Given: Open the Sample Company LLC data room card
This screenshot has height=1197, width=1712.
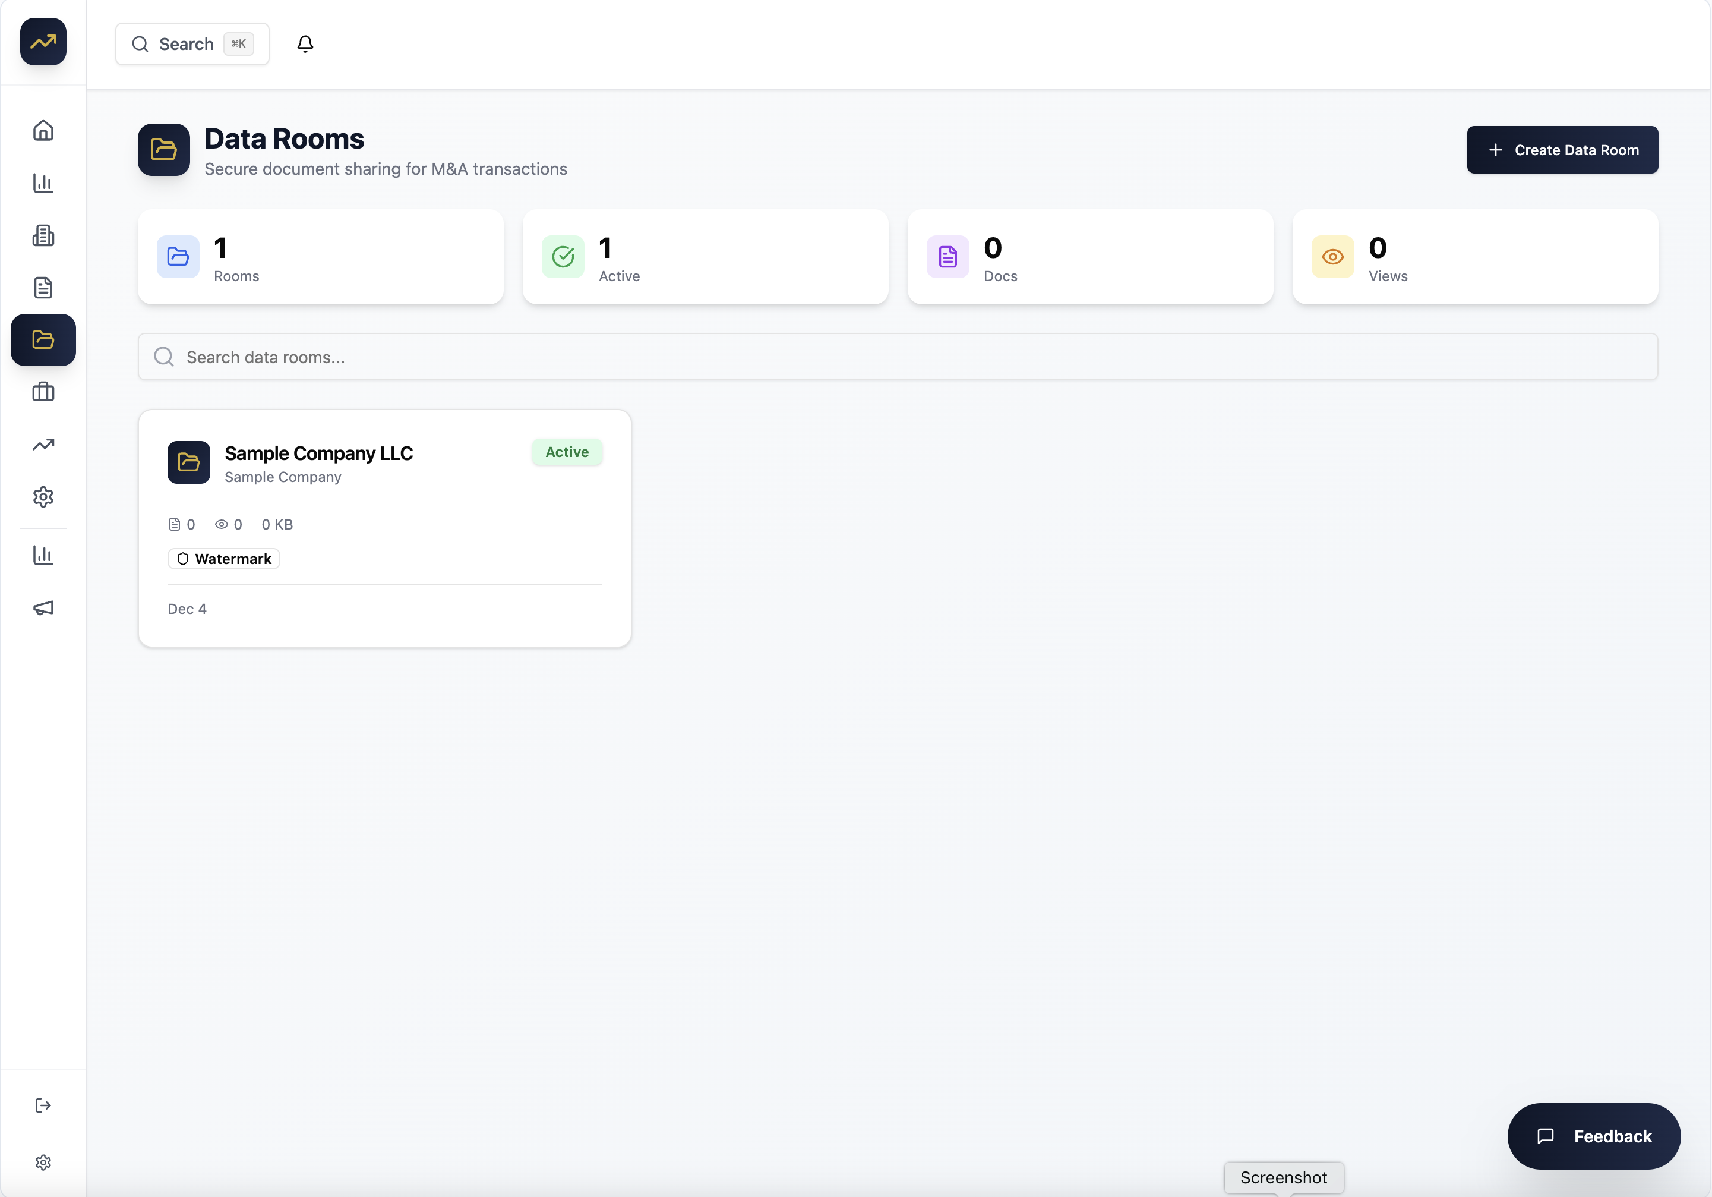Looking at the screenshot, I should point(385,528).
